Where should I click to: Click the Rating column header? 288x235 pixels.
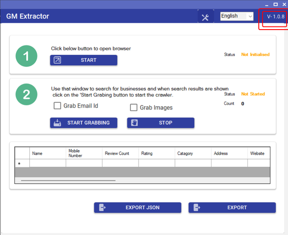click(x=157, y=153)
